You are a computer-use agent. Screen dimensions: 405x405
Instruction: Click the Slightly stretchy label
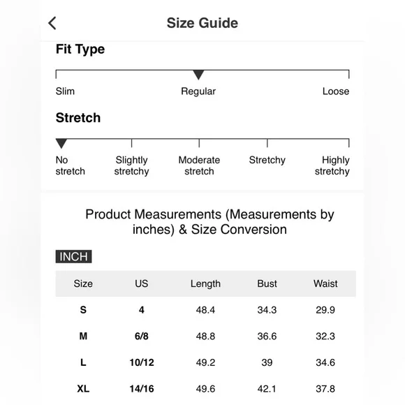click(131, 165)
